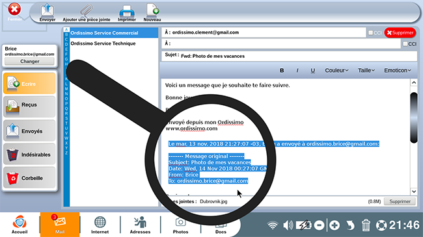Click Changer to switch account
423x237 pixels.
tap(30, 61)
